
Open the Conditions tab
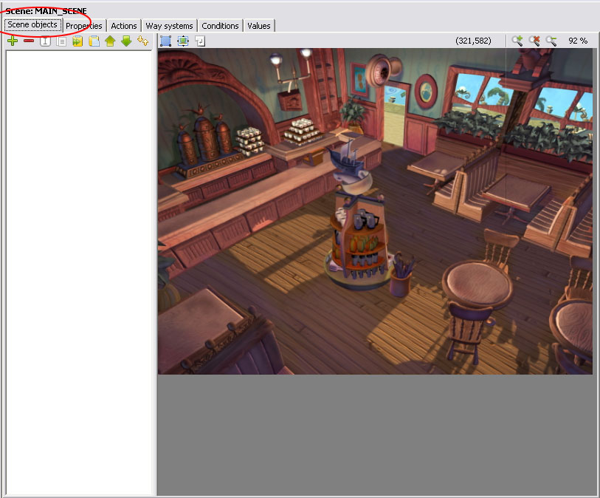coord(220,26)
